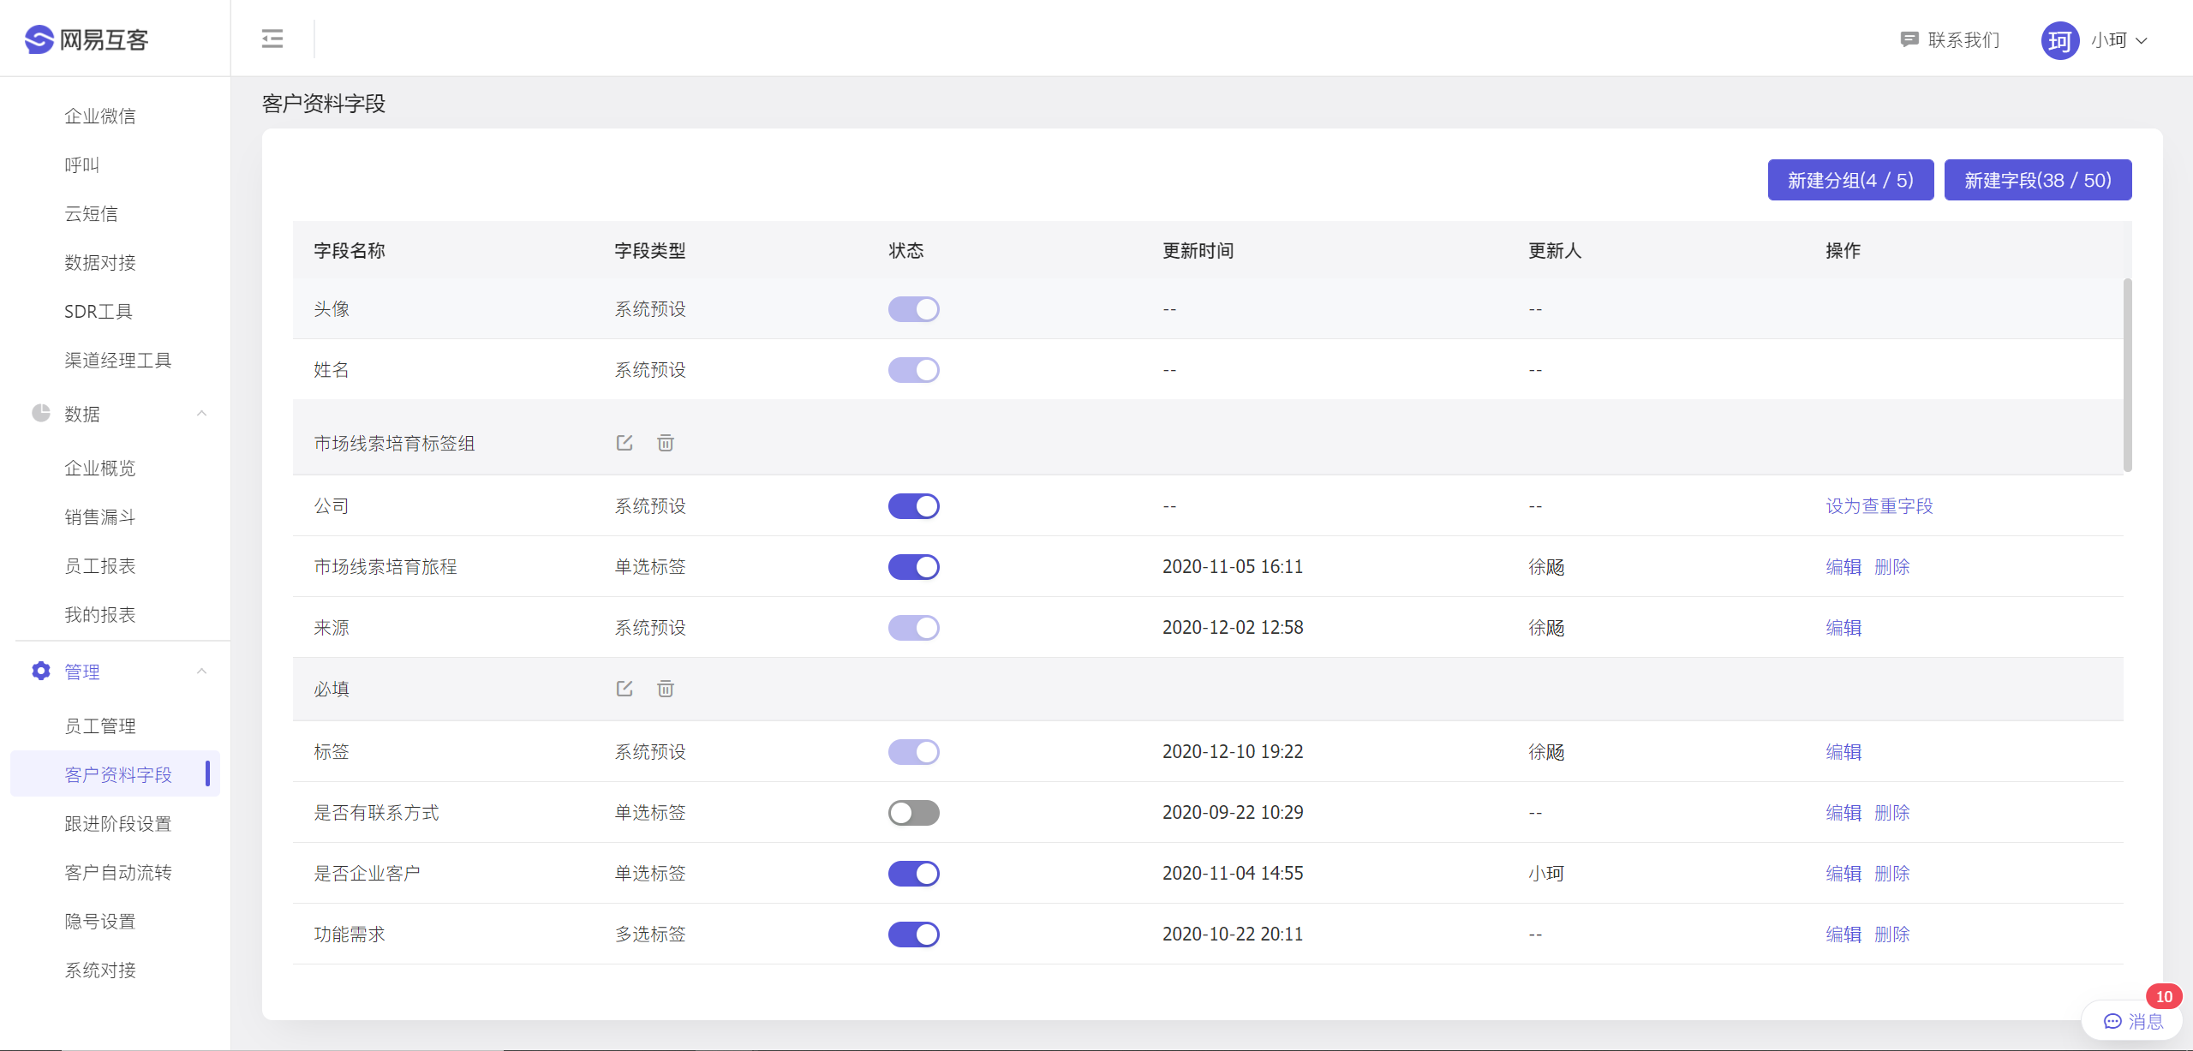Open 云短信 in sidebar
Screen dimensions: 2193x1051
point(91,213)
